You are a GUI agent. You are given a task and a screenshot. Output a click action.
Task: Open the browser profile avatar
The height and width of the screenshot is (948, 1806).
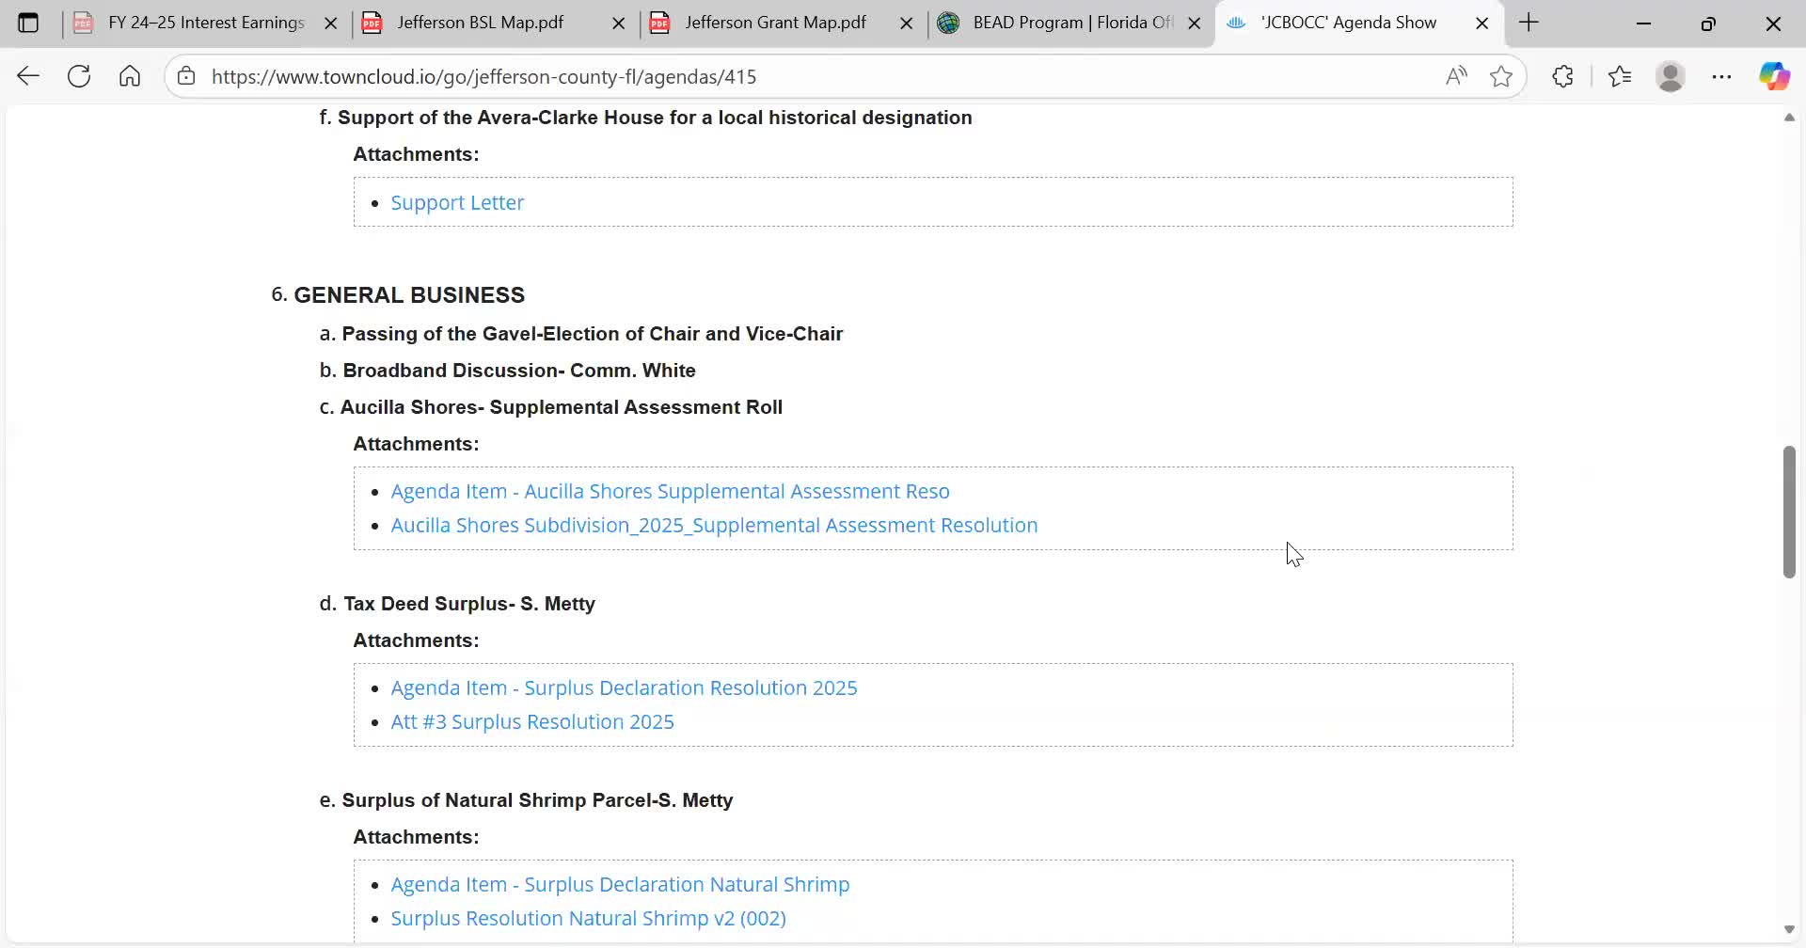tap(1671, 76)
